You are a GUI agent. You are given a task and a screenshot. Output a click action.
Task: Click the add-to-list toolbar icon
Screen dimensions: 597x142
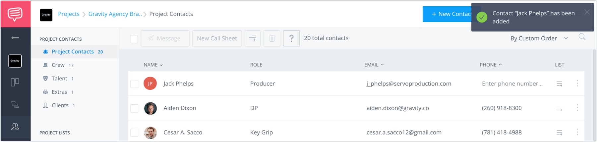[x=253, y=38]
